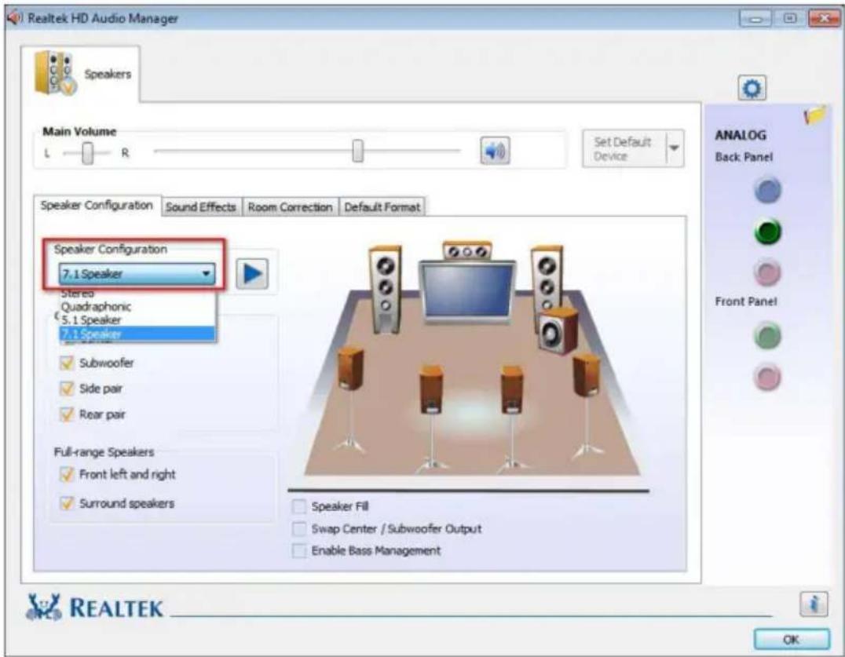Click the Set Default Device button
This screenshot has height=657, width=845.
tap(624, 148)
